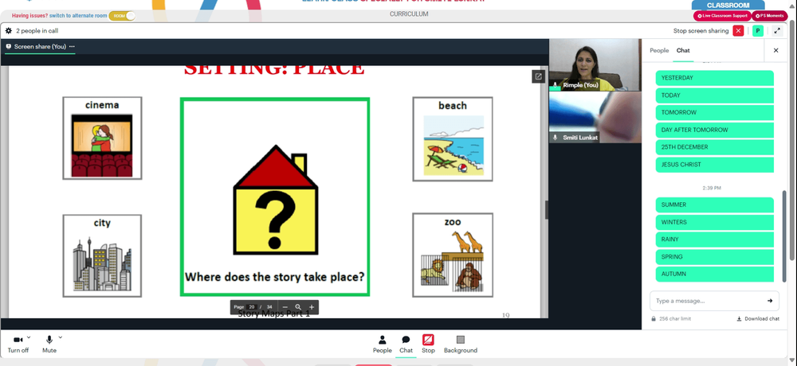Send the chat message with arrow icon

pos(770,301)
